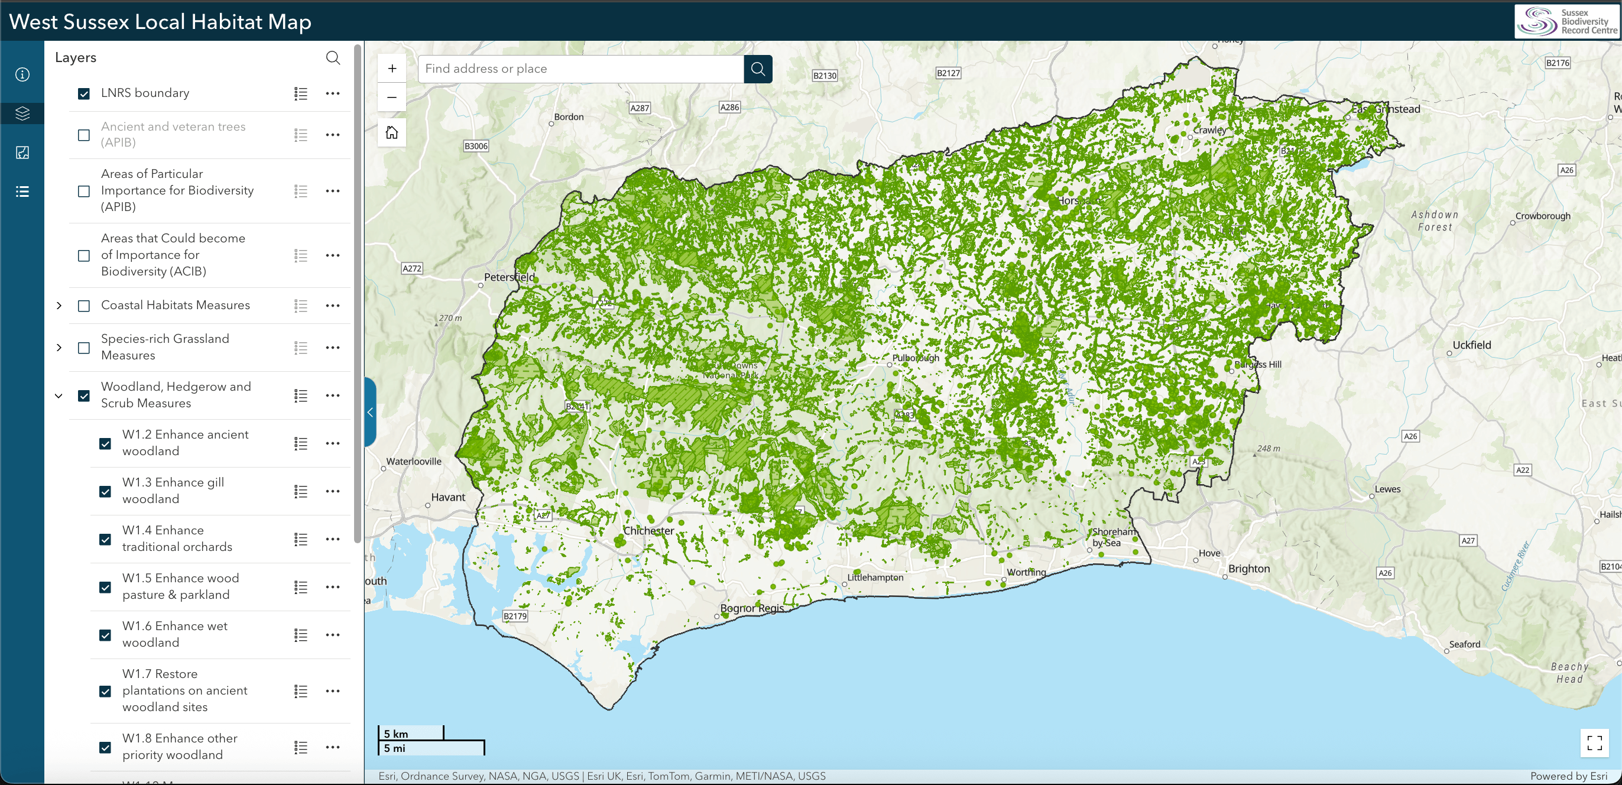The height and width of the screenshot is (785, 1622).
Task: Open options for Species-rich Grassland Measures
Action: pyautogui.click(x=332, y=348)
